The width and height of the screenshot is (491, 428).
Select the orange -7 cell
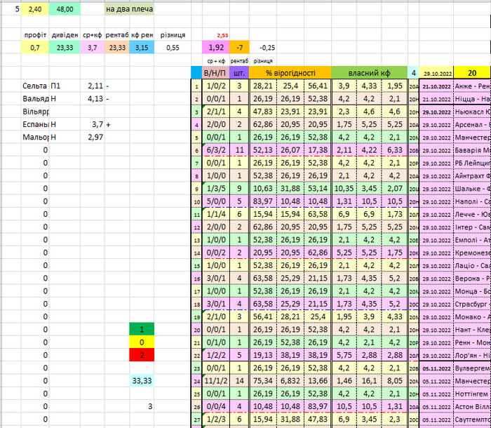[239, 48]
